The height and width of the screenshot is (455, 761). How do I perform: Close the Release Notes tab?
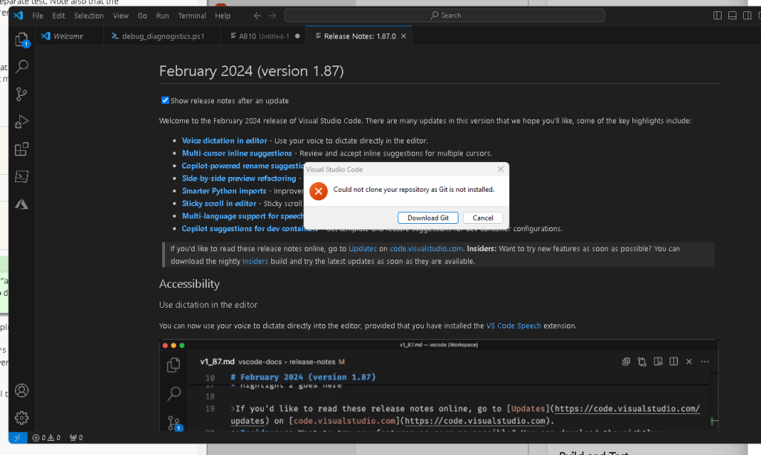click(404, 36)
